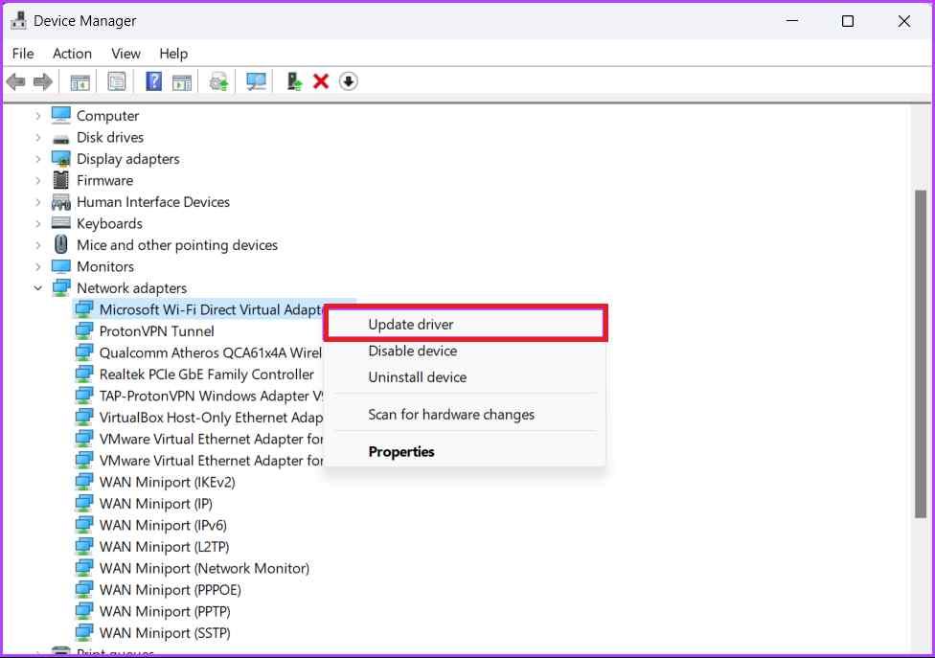This screenshot has width=935, height=658.
Task: Expand the Firmware node chevron
Action: pyautogui.click(x=38, y=180)
